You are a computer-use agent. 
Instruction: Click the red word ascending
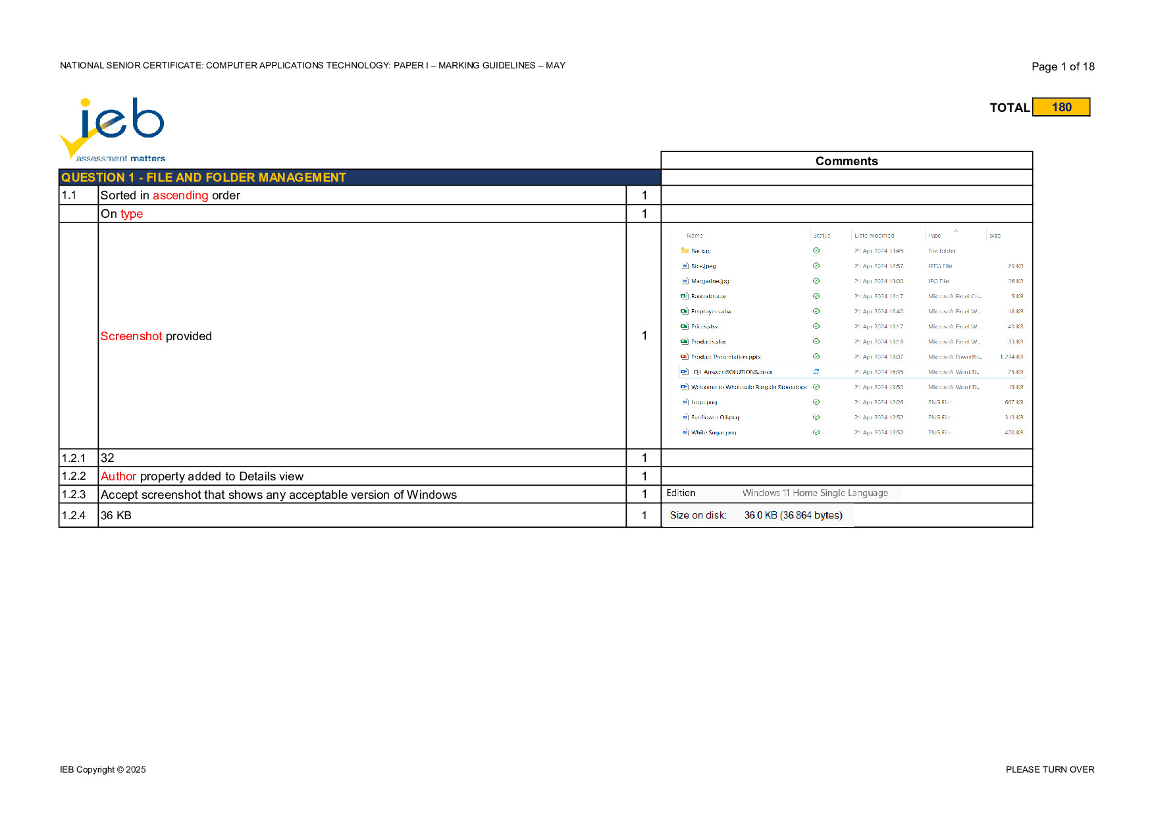(180, 195)
